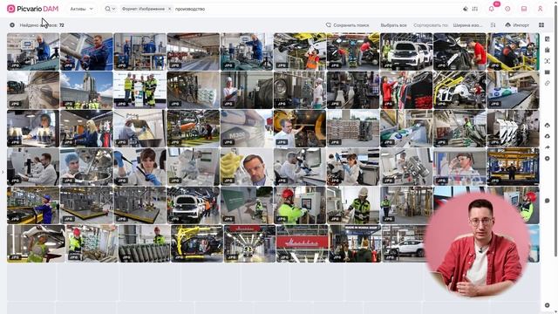Open the Активы section dropdown
The width and height of the screenshot is (558, 314).
(81, 9)
